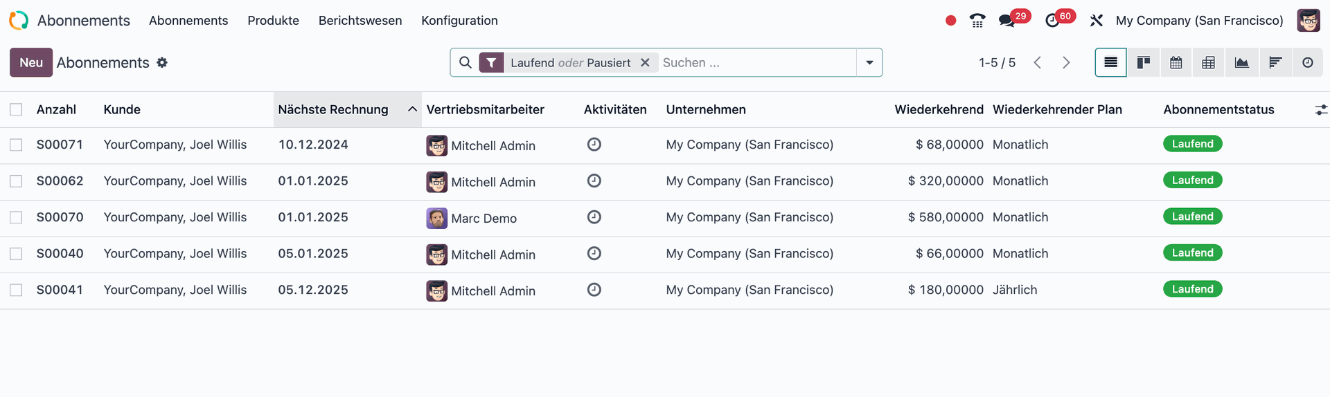This screenshot has width=1330, height=397.
Task: Open conversations with 29 unread messages
Action: tap(1007, 21)
